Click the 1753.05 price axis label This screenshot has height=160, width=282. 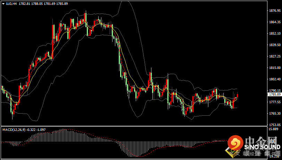point(274,125)
